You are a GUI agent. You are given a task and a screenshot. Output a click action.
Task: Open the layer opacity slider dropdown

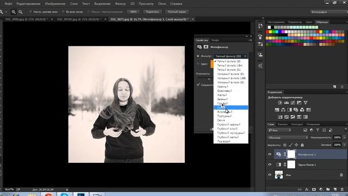pyautogui.click(x=344, y=138)
